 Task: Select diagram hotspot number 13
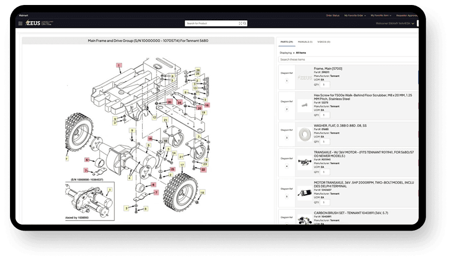[x=195, y=88]
